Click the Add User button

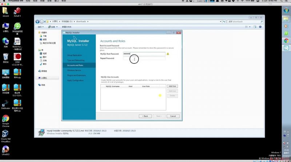point(172,86)
